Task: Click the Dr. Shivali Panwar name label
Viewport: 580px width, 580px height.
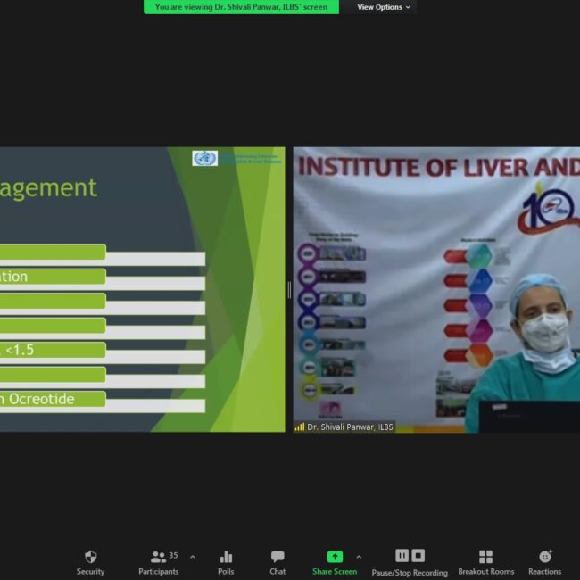Action: click(349, 427)
